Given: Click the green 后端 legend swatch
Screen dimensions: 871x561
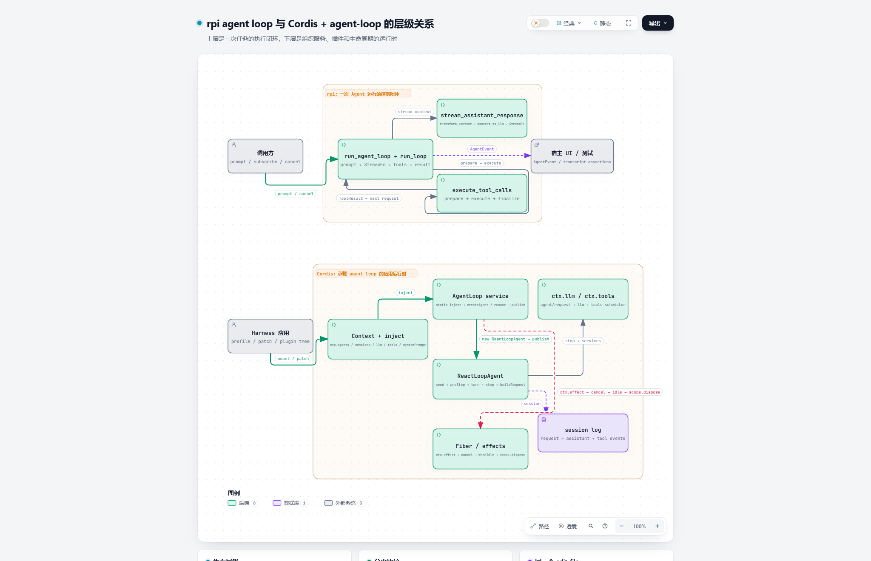Looking at the screenshot, I should (x=232, y=503).
